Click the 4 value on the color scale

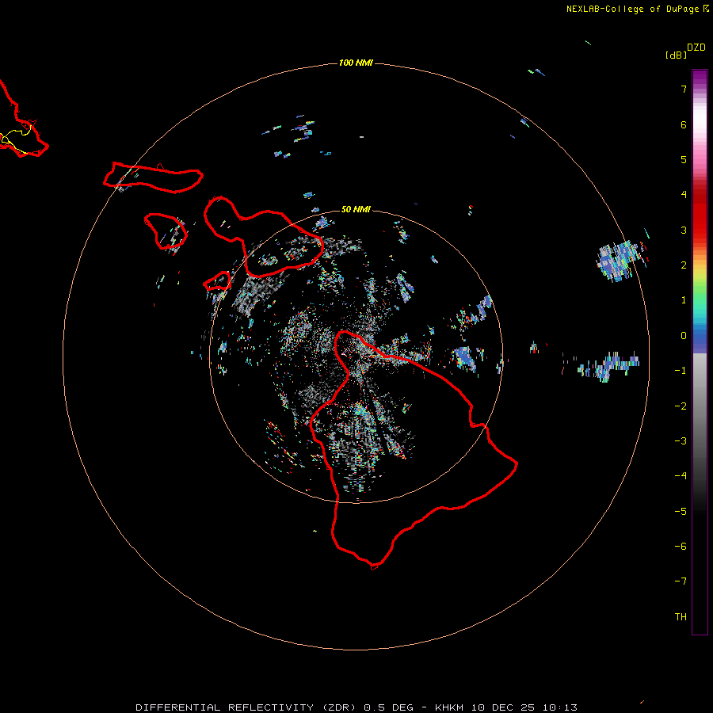click(684, 195)
